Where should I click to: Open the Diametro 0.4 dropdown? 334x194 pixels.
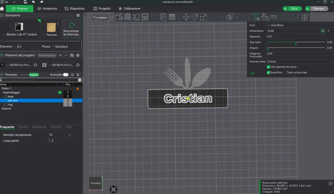pos(27,46)
